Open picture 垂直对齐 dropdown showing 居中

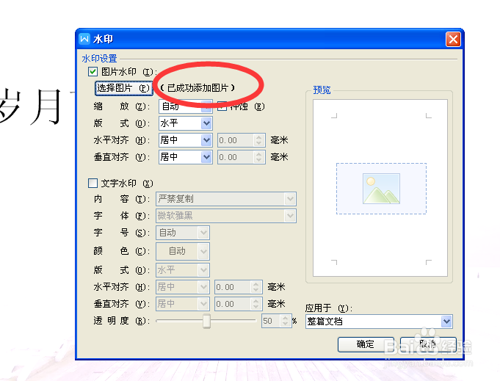pos(186,157)
